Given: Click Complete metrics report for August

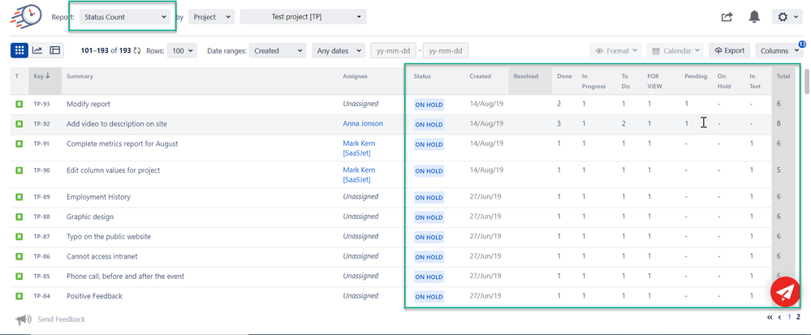Looking at the screenshot, I should coord(122,144).
